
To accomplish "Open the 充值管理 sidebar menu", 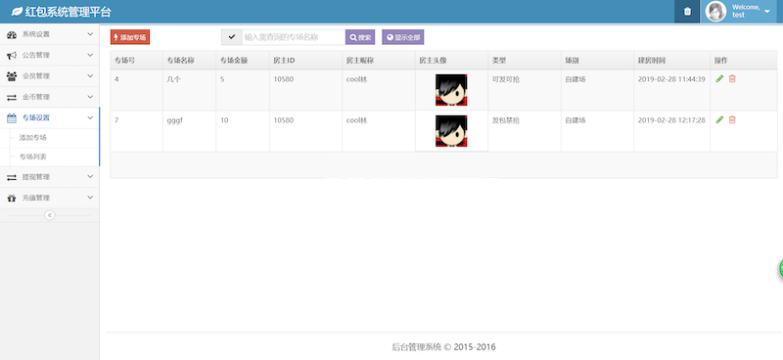I will pyautogui.click(x=50, y=198).
